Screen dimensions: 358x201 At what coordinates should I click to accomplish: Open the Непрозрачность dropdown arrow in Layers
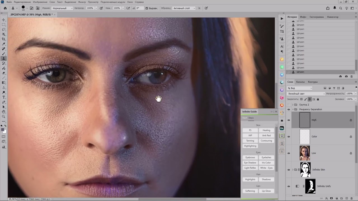[356, 94]
